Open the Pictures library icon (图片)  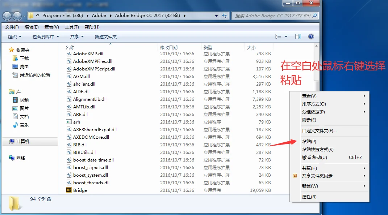click(15, 108)
